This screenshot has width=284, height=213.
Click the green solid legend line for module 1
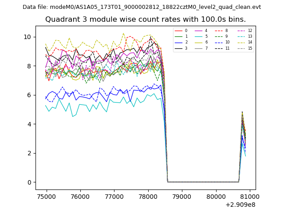[x=178, y=36]
